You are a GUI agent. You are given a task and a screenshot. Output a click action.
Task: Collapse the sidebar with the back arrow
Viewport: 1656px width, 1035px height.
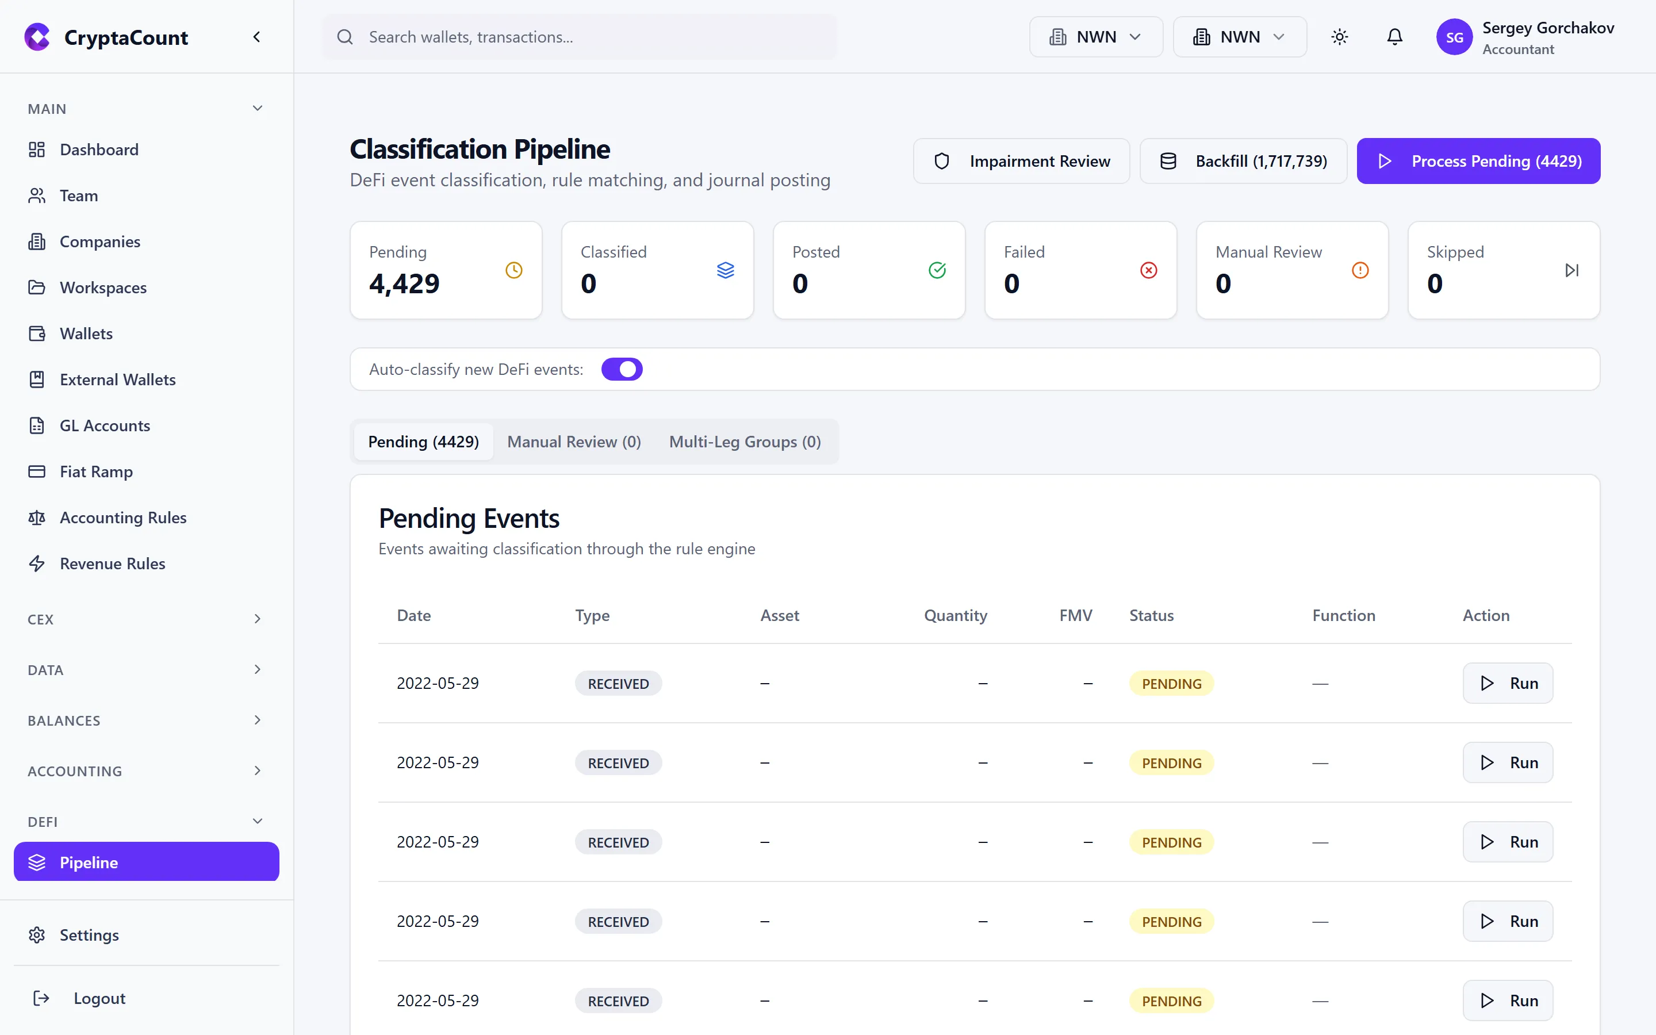point(256,36)
